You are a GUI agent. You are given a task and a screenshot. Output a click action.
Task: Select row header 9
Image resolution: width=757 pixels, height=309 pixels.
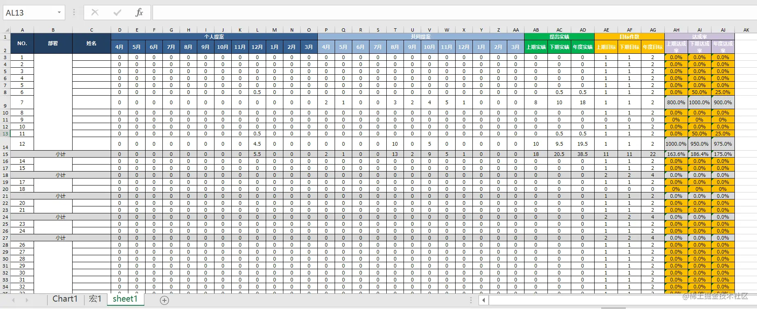pyautogui.click(x=5, y=102)
